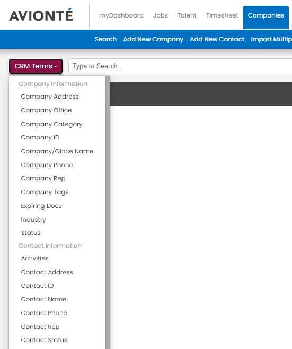Click the dropdown list scrollbar
Viewport: 292px width, 349px height.
coord(108,213)
